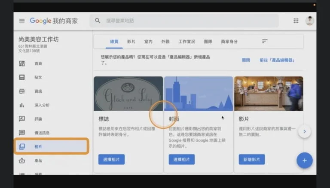Click the search magnifier icon
The width and height of the screenshot is (330, 188).
click(98, 21)
